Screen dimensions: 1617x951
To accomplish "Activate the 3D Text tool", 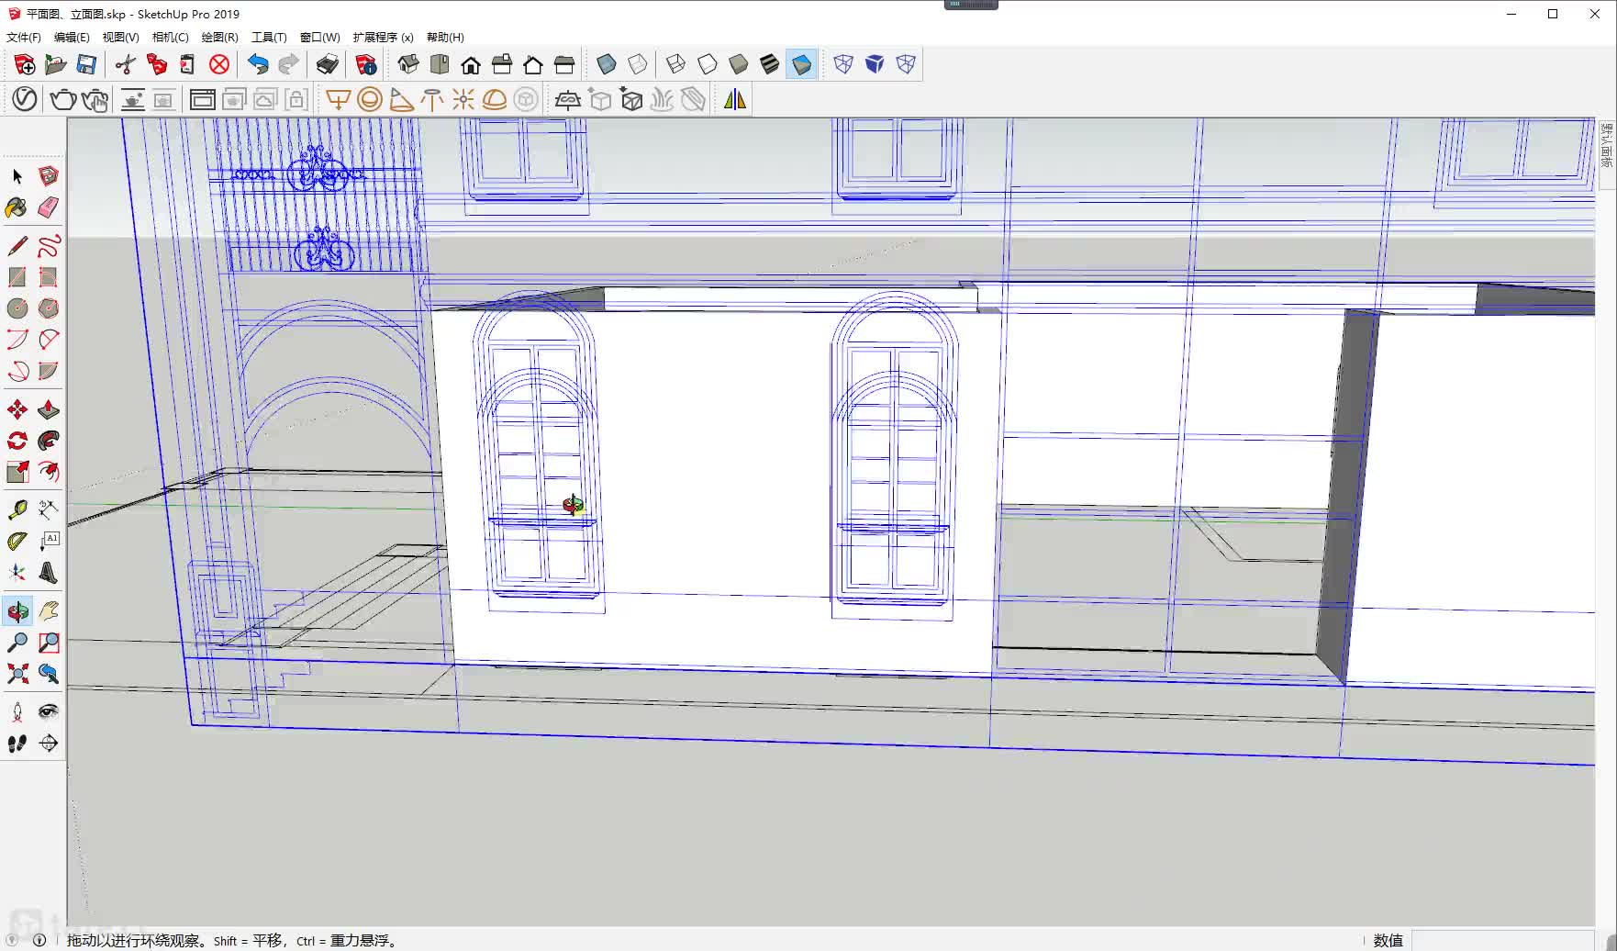I will [49, 573].
